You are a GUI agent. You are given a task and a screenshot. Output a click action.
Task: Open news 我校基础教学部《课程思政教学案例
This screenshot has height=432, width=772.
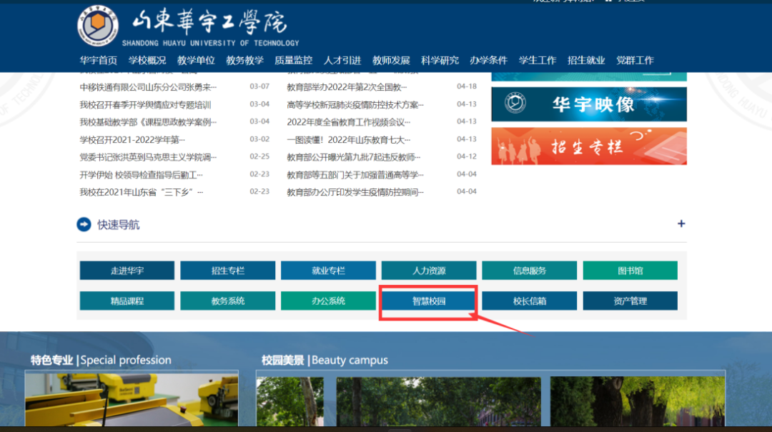148,122
